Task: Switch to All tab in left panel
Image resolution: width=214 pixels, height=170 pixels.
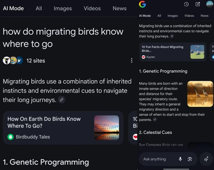Action: 39,9
